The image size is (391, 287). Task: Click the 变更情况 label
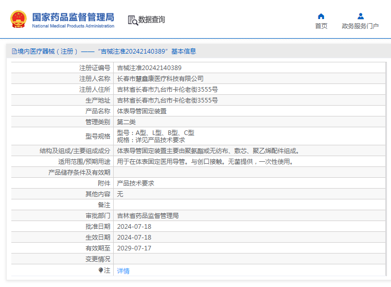tap(98, 259)
